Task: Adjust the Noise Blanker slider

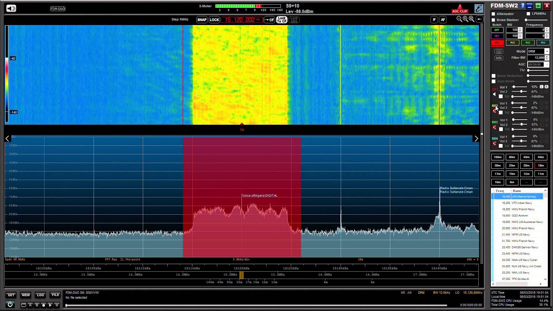Action: tap(537, 20)
